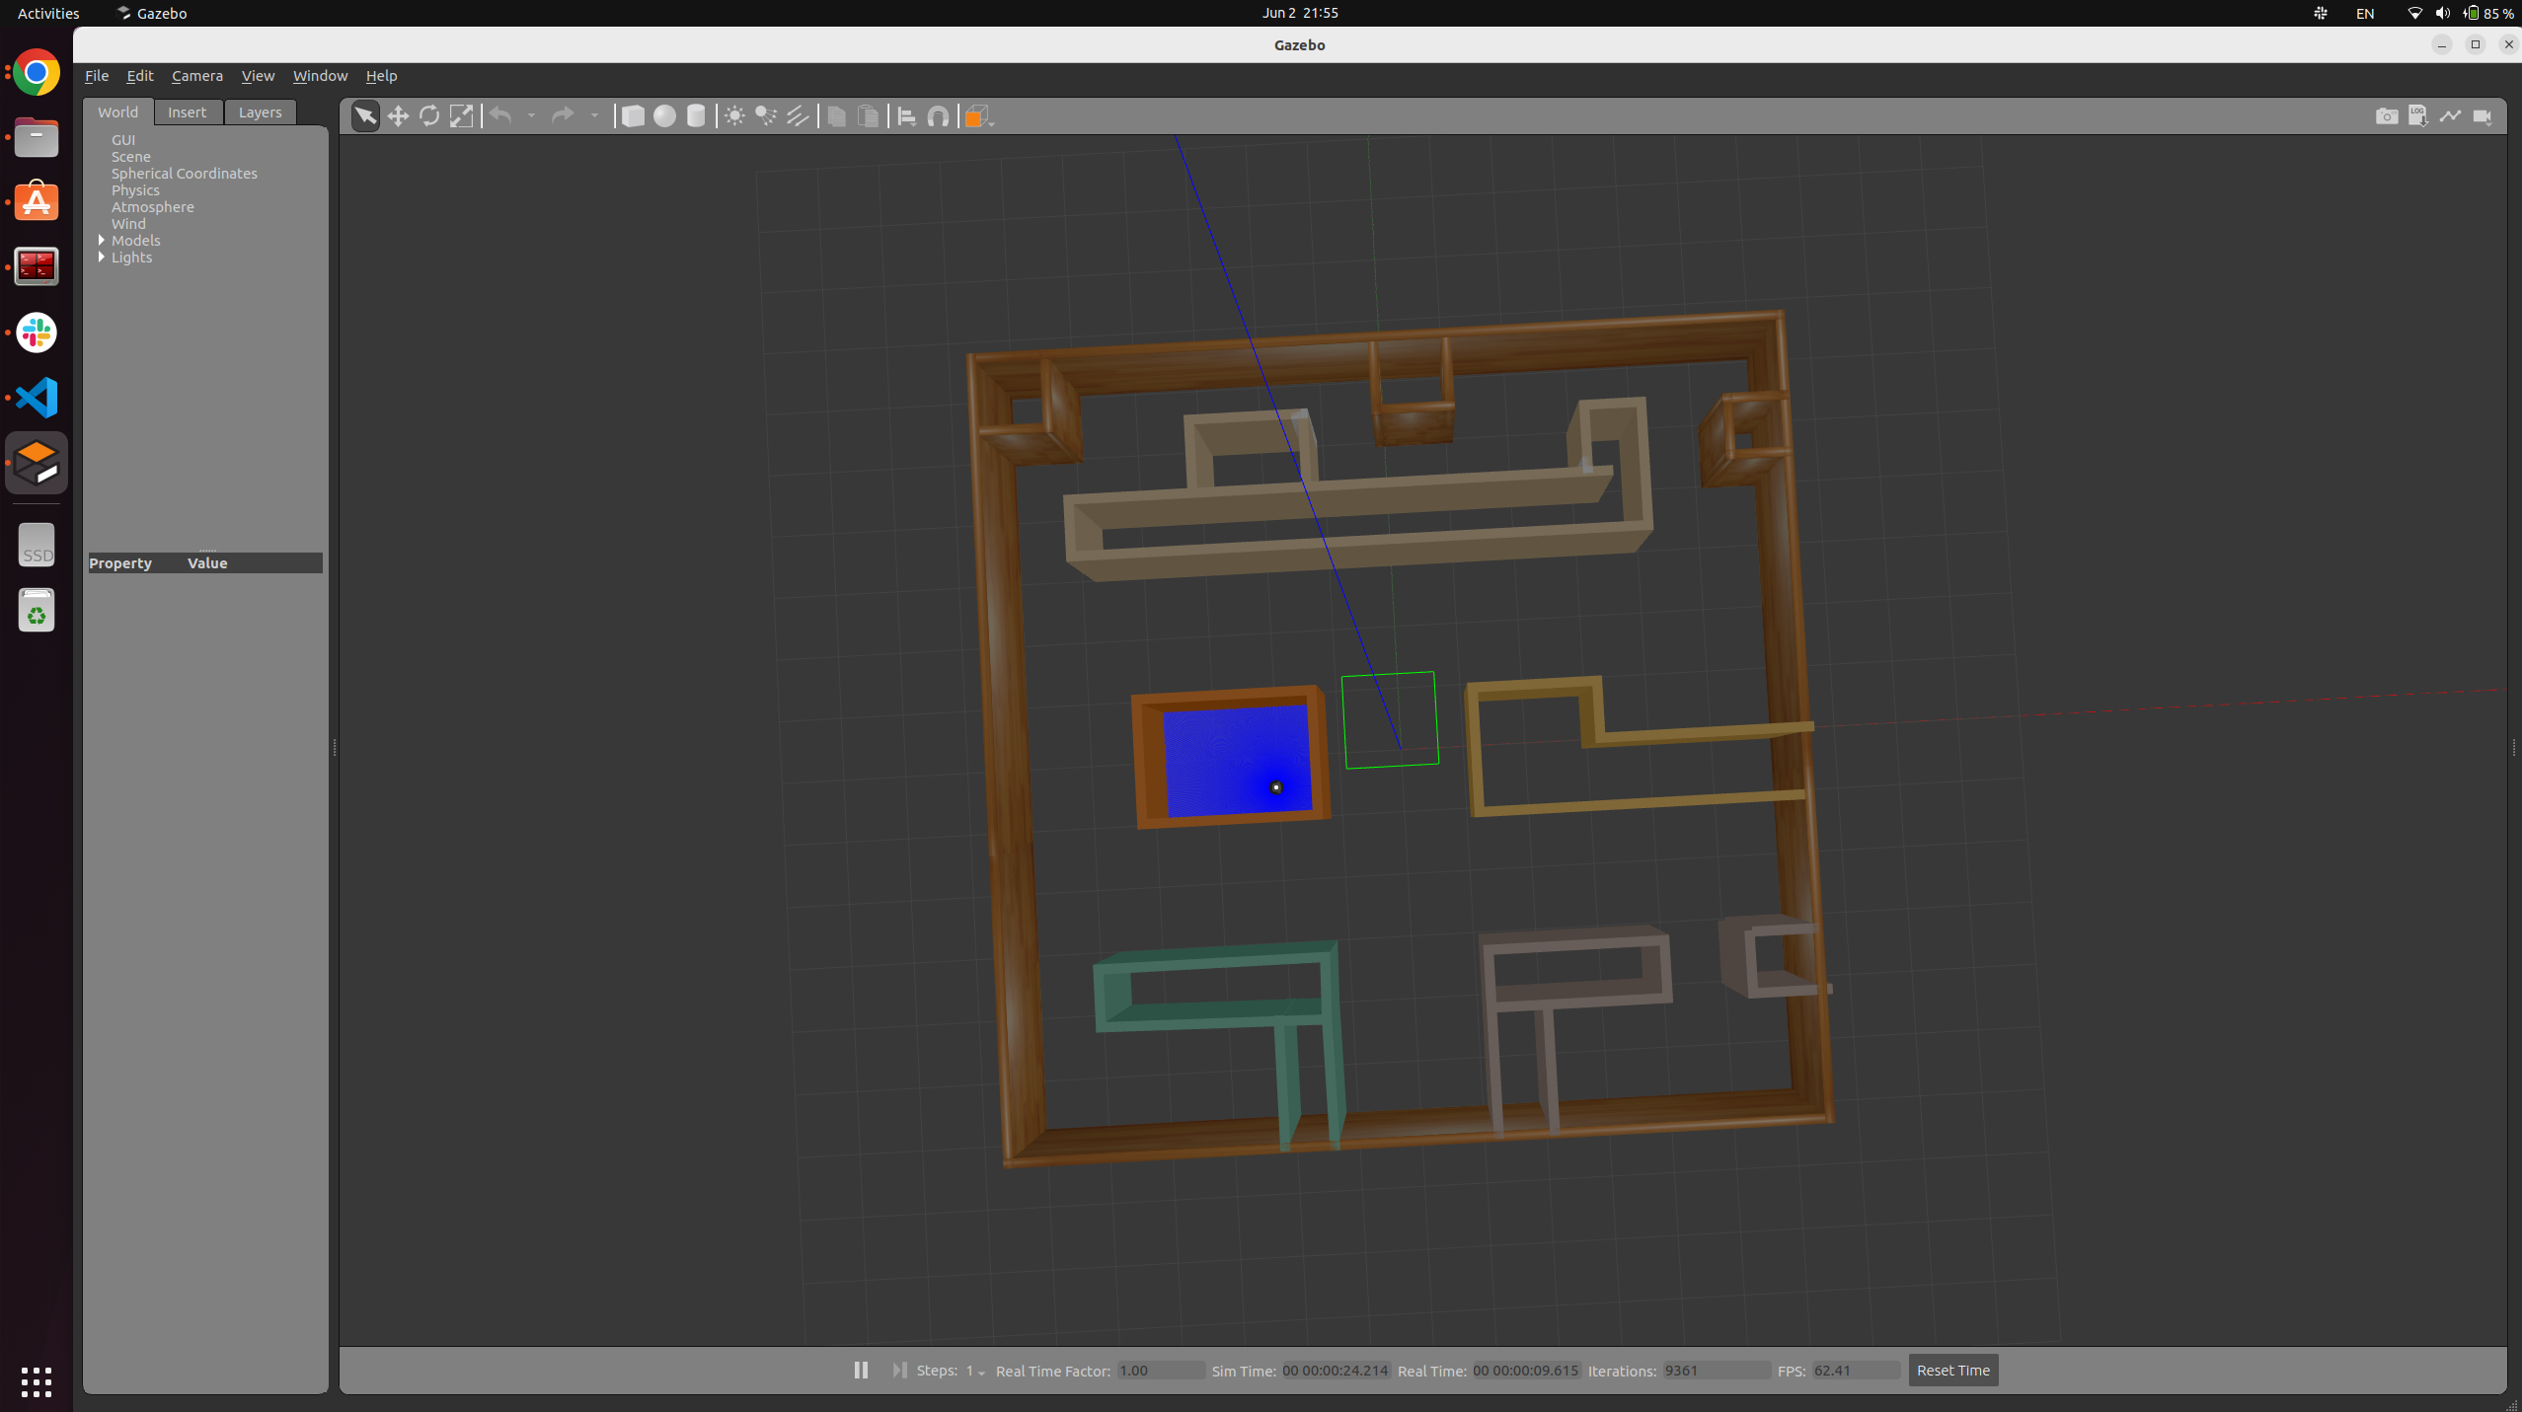Toggle the snap magnet tool
2522x1412 pixels.
point(939,116)
